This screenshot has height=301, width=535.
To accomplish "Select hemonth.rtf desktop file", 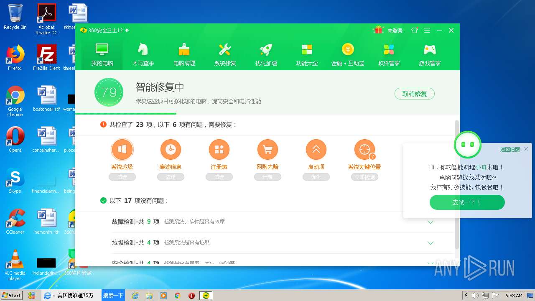I will click(x=46, y=221).
